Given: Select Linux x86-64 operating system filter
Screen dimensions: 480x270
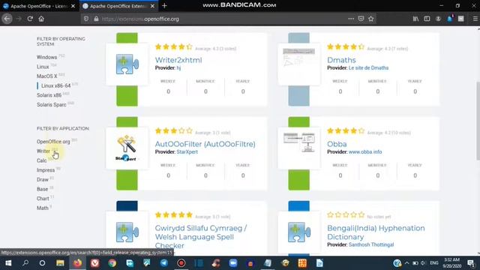Looking at the screenshot, I should click(x=56, y=85).
